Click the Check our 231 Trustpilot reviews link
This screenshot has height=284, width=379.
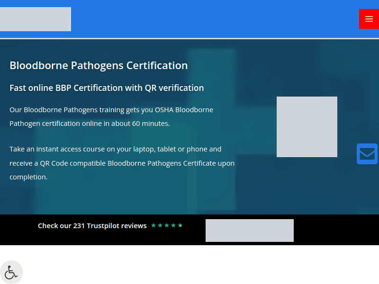[x=92, y=226]
